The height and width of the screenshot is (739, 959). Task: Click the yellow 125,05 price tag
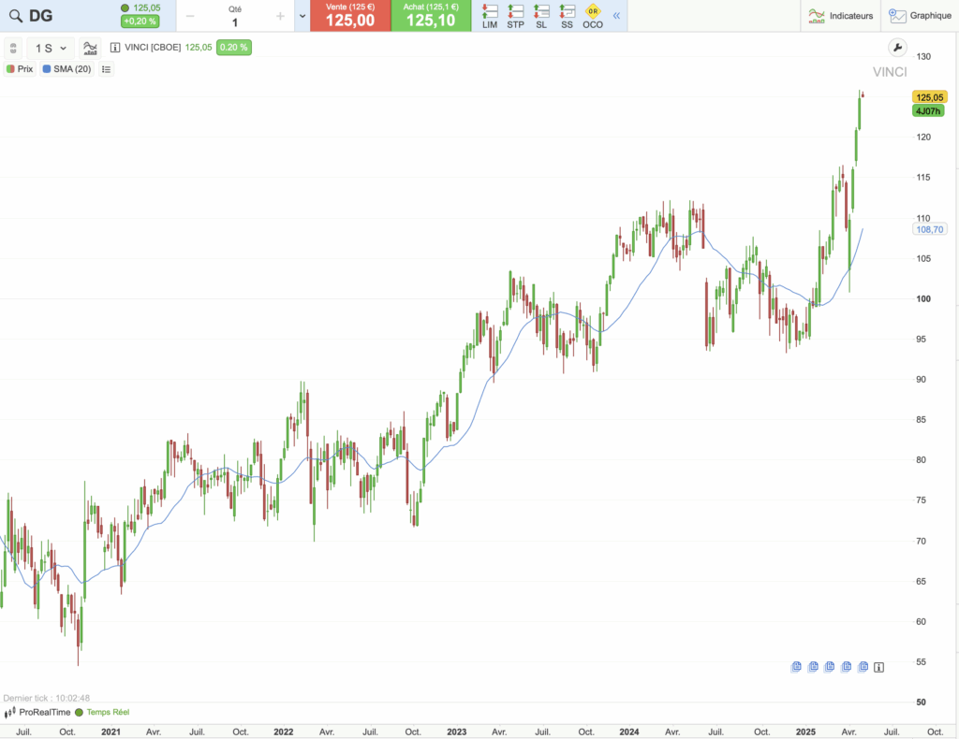pos(929,97)
